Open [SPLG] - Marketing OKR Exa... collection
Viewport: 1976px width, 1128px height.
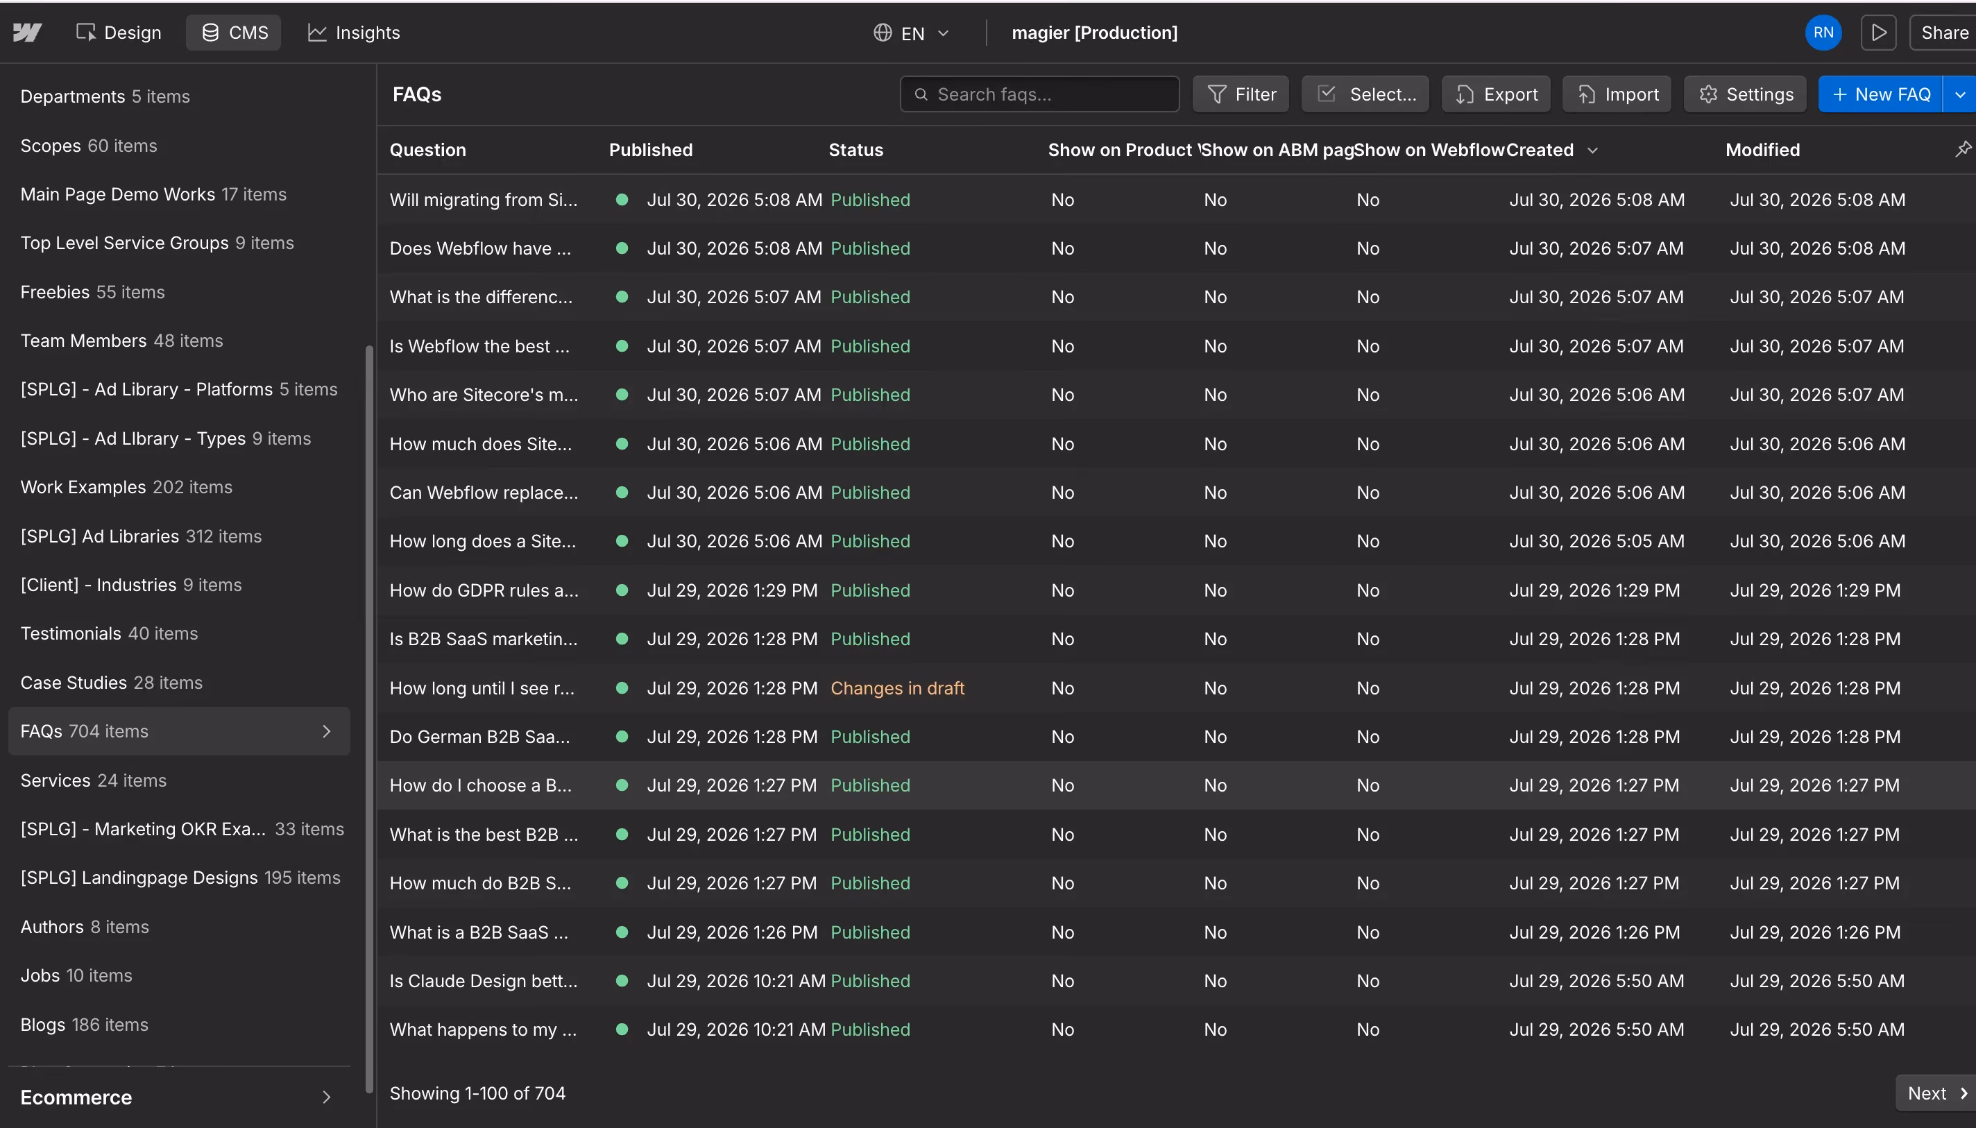click(x=179, y=829)
